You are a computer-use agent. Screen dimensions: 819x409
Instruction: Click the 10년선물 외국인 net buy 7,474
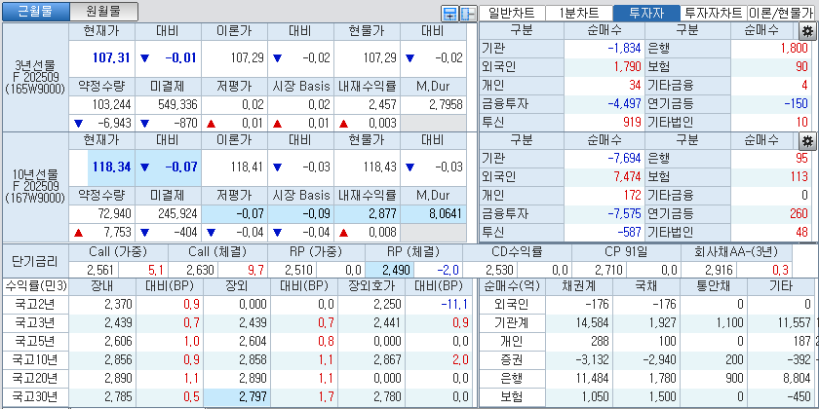click(x=604, y=176)
